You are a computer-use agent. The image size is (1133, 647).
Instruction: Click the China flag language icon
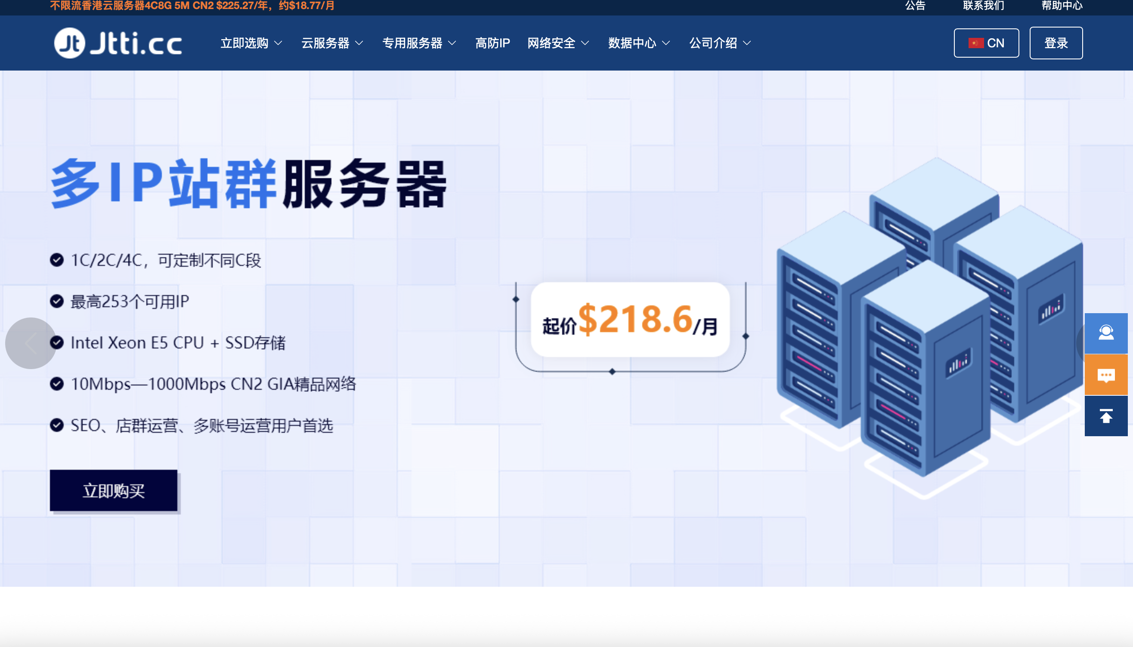pos(975,43)
